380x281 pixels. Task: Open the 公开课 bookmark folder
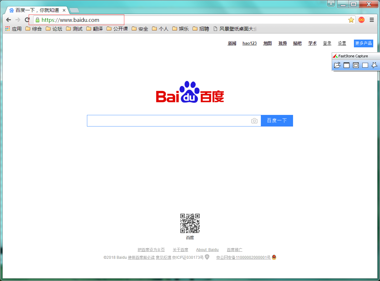click(x=117, y=29)
